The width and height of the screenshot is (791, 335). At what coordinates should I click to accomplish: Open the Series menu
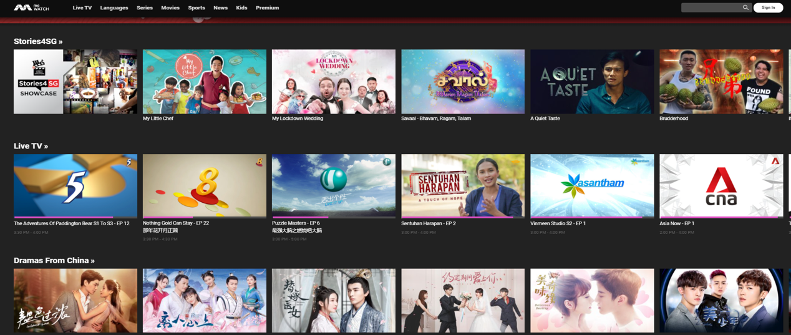click(x=145, y=8)
